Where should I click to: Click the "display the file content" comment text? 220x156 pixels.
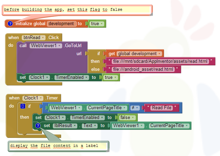54,146
